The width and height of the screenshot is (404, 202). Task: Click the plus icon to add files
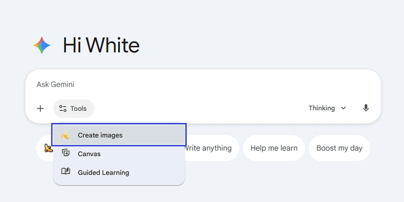pos(40,108)
